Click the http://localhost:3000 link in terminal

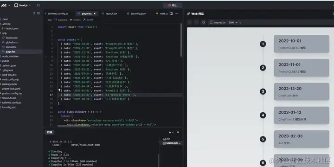(x=86, y=145)
